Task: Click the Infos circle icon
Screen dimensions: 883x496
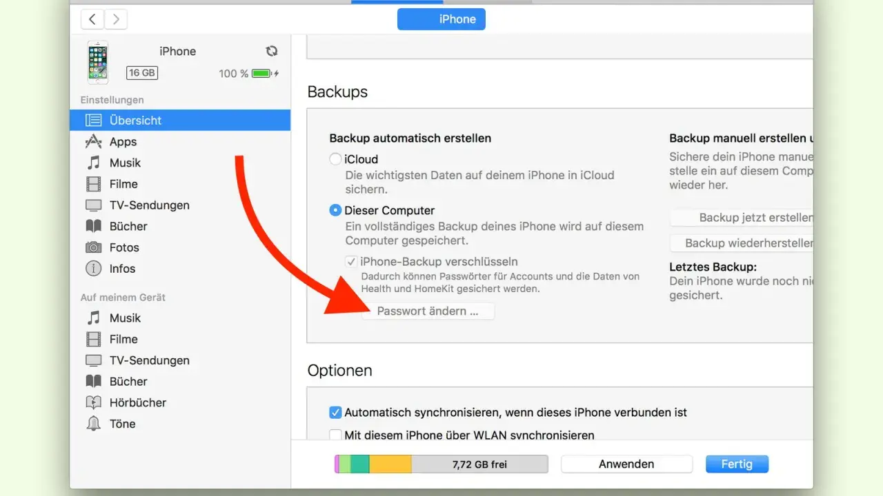Action: click(x=93, y=269)
